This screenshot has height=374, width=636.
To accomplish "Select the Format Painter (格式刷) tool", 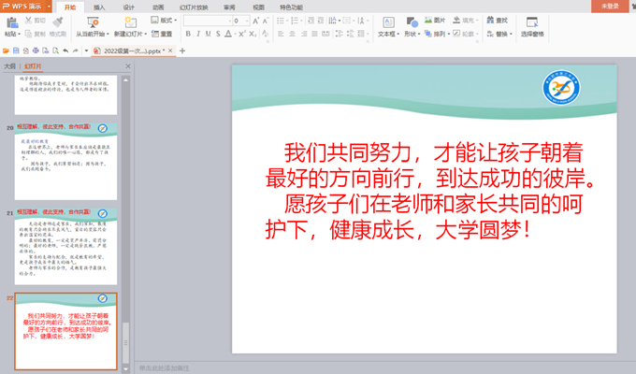I will pos(56,34).
